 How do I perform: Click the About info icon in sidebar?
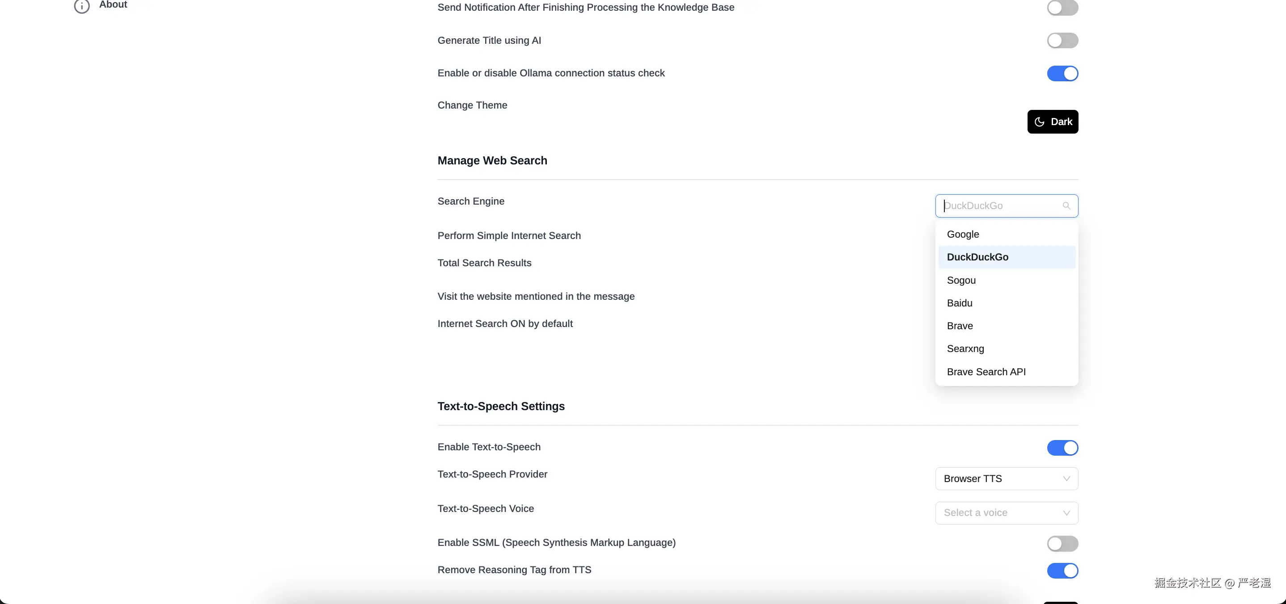coord(82,6)
